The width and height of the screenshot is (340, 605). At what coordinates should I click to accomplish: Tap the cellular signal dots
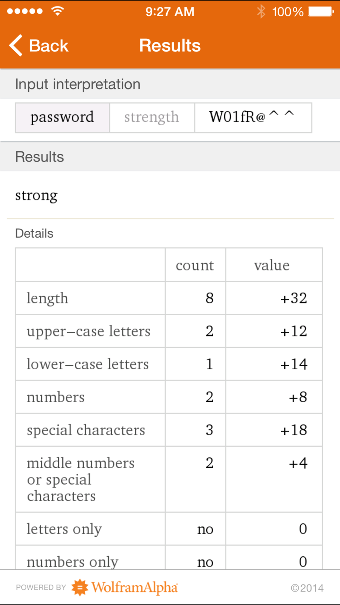click(25, 11)
